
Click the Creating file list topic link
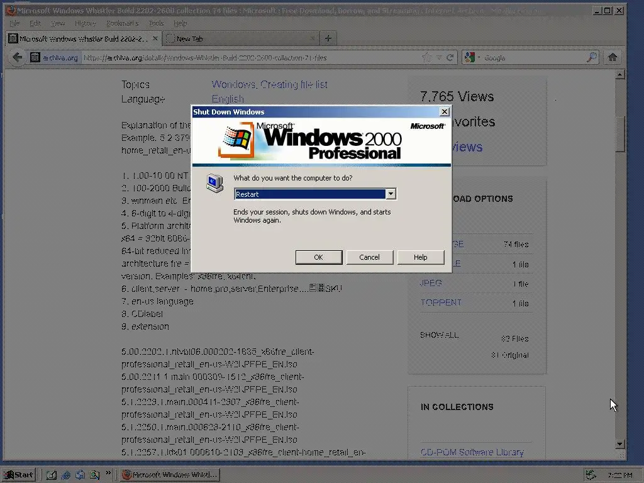click(x=294, y=85)
